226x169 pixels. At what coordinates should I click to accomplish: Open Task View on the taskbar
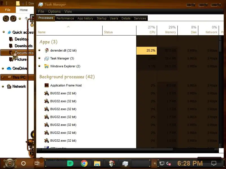(37, 163)
